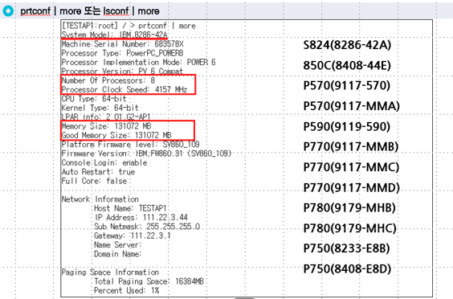Select 'Sub Netmask: 255.255.255.0' line
Viewport: 453px width, 299px height.
click(x=147, y=227)
